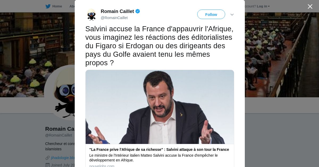Open Romain Caillet's name in the tweet header
Image resolution: width=319 pixels, height=167 pixels.
(117, 11)
